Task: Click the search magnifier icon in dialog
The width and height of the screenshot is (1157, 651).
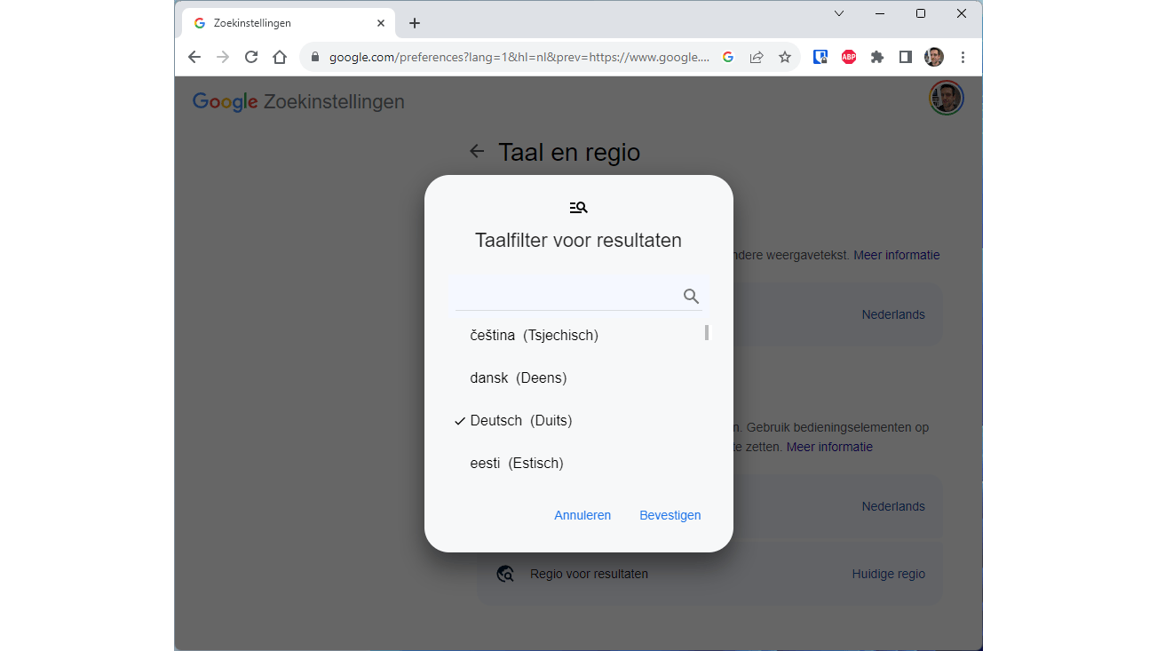Action: (x=691, y=297)
